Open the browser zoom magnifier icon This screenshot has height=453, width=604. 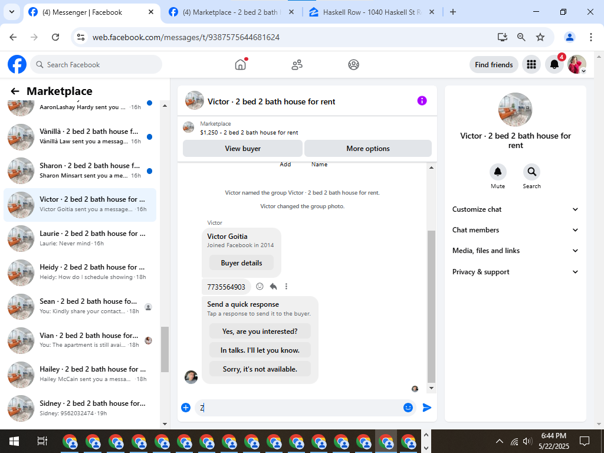click(521, 37)
